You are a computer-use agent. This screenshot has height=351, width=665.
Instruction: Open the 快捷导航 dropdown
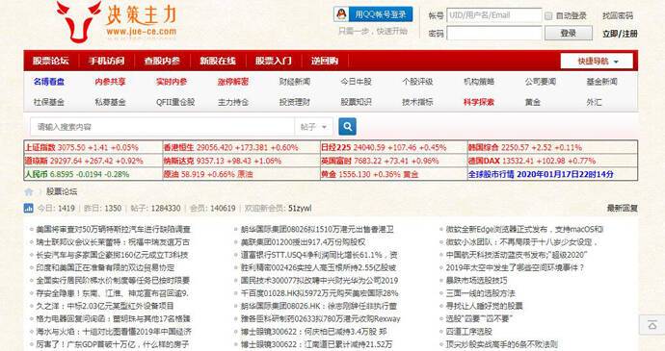tap(597, 61)
